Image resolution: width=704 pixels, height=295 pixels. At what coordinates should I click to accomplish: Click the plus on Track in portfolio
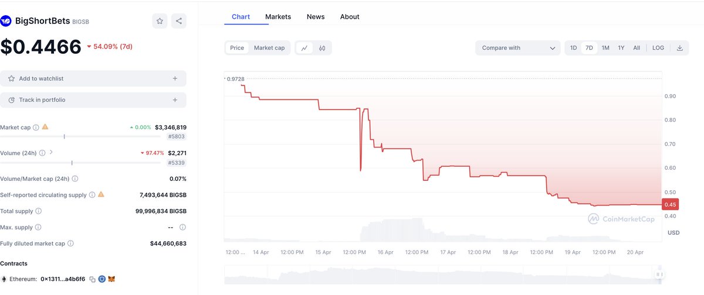[x=175, y=100]
